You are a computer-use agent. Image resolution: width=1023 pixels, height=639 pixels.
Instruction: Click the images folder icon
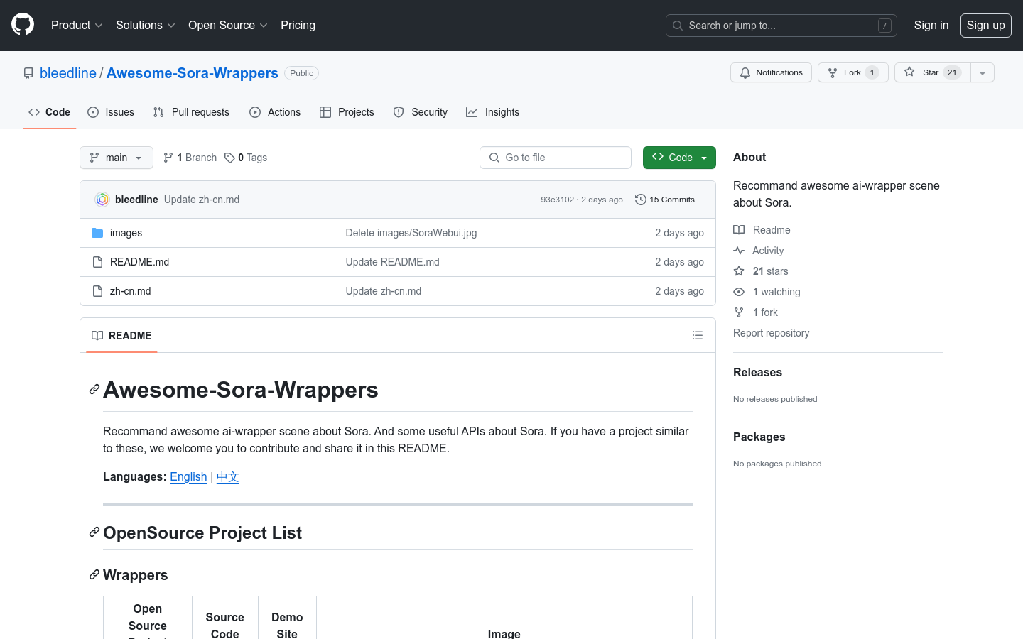click(97, 233)
